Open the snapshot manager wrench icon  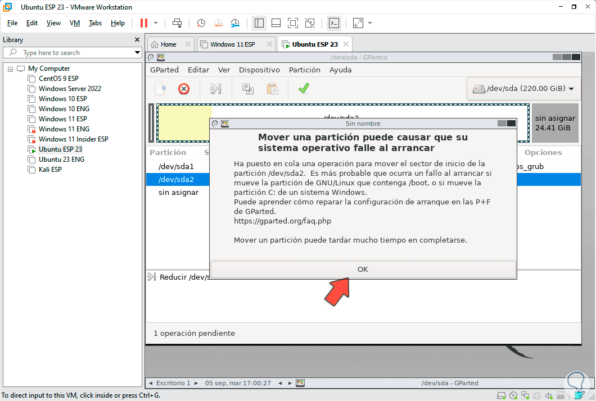235,23
